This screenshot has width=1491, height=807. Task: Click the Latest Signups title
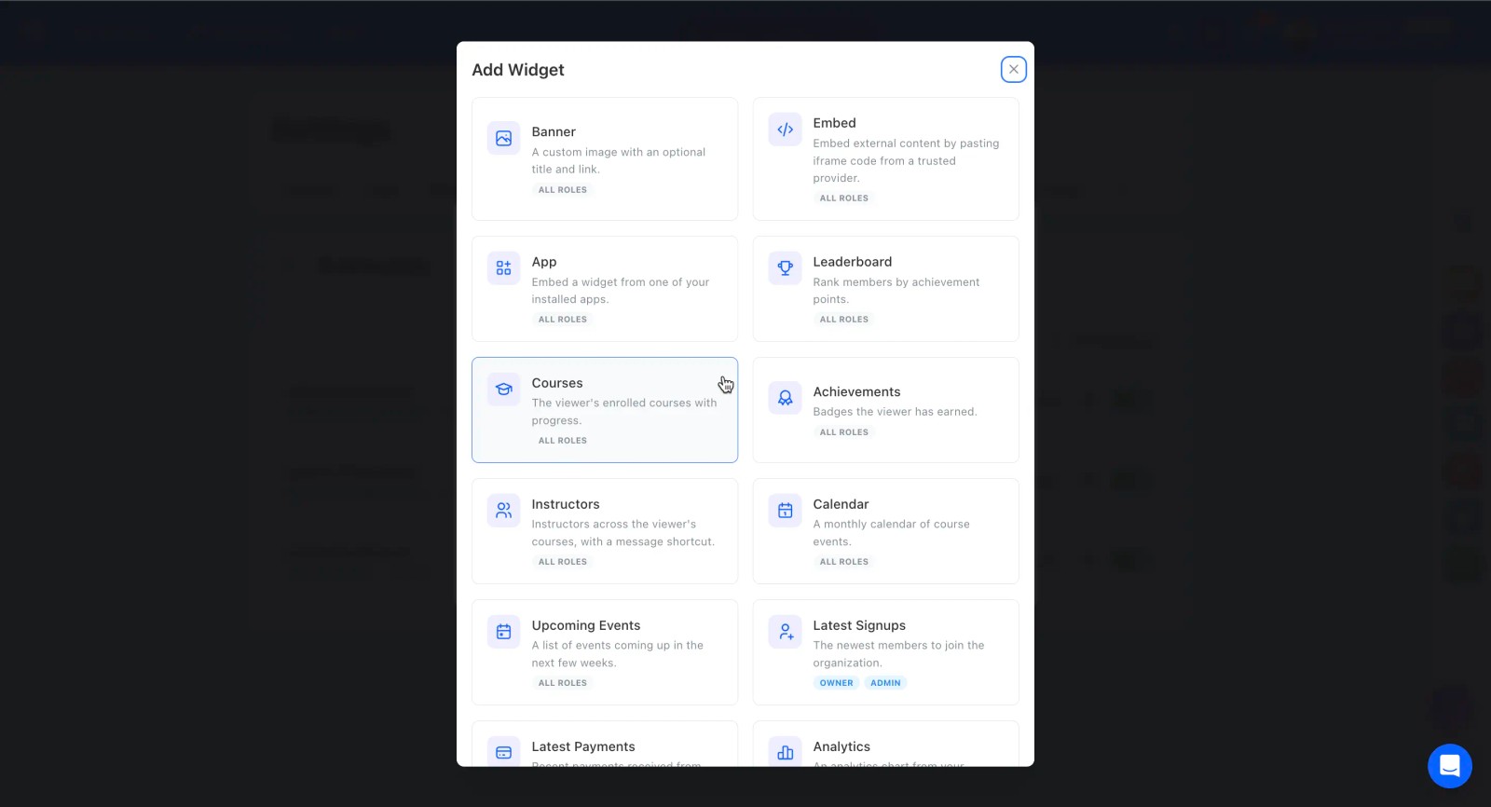click(859, 625)
